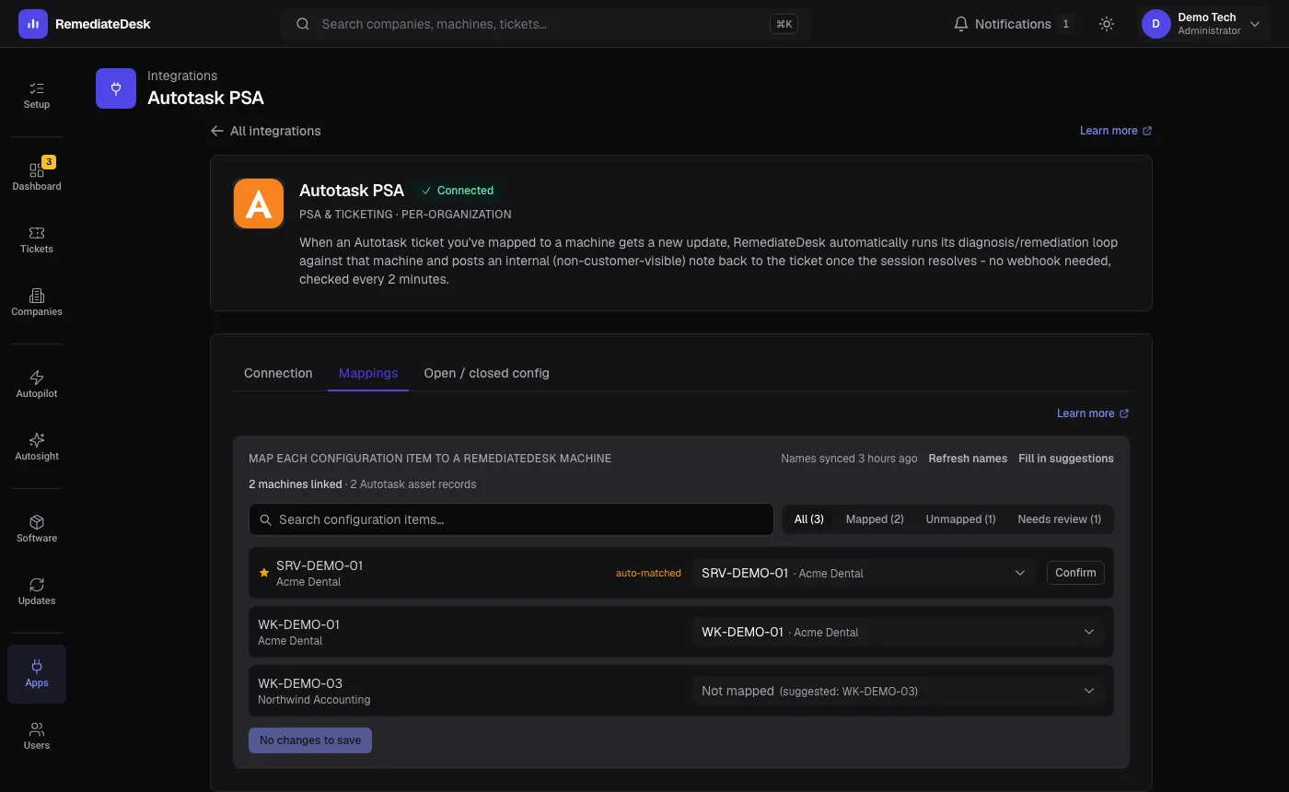Click Fill in suggestions
Image resolution: width=1289 pixels, height=792 pixels.
pyautogui.click(x=1066, y=459)
